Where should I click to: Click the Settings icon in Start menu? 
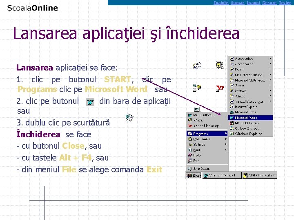(190, 144)
